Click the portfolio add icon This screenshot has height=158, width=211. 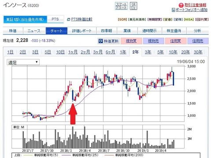tap(174, 10)
